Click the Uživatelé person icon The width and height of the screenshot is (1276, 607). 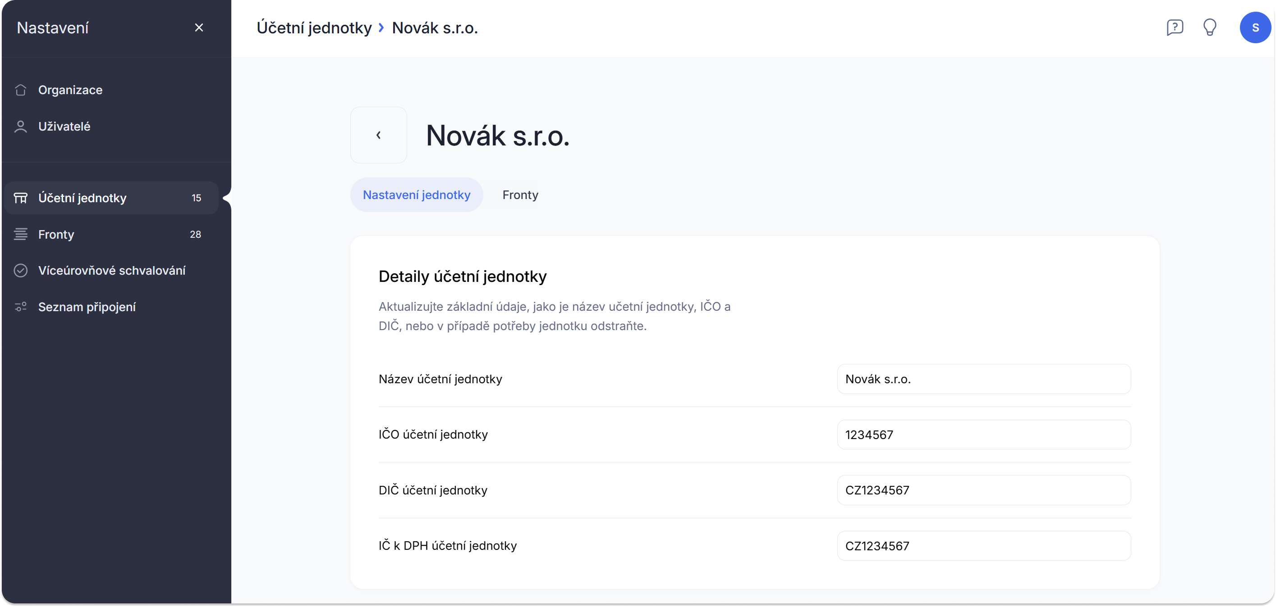coord(20,127)
